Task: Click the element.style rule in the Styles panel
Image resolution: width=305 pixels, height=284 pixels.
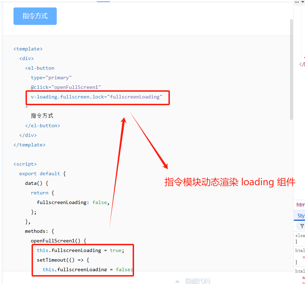Action: click(x=300, y=235)
